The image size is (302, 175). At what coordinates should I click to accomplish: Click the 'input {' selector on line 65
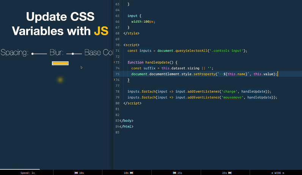[x=134, y=16]
